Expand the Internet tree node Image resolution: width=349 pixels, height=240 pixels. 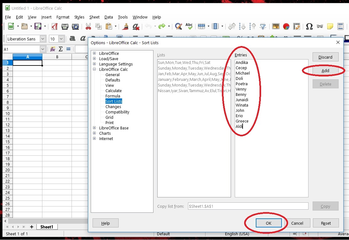94,139
